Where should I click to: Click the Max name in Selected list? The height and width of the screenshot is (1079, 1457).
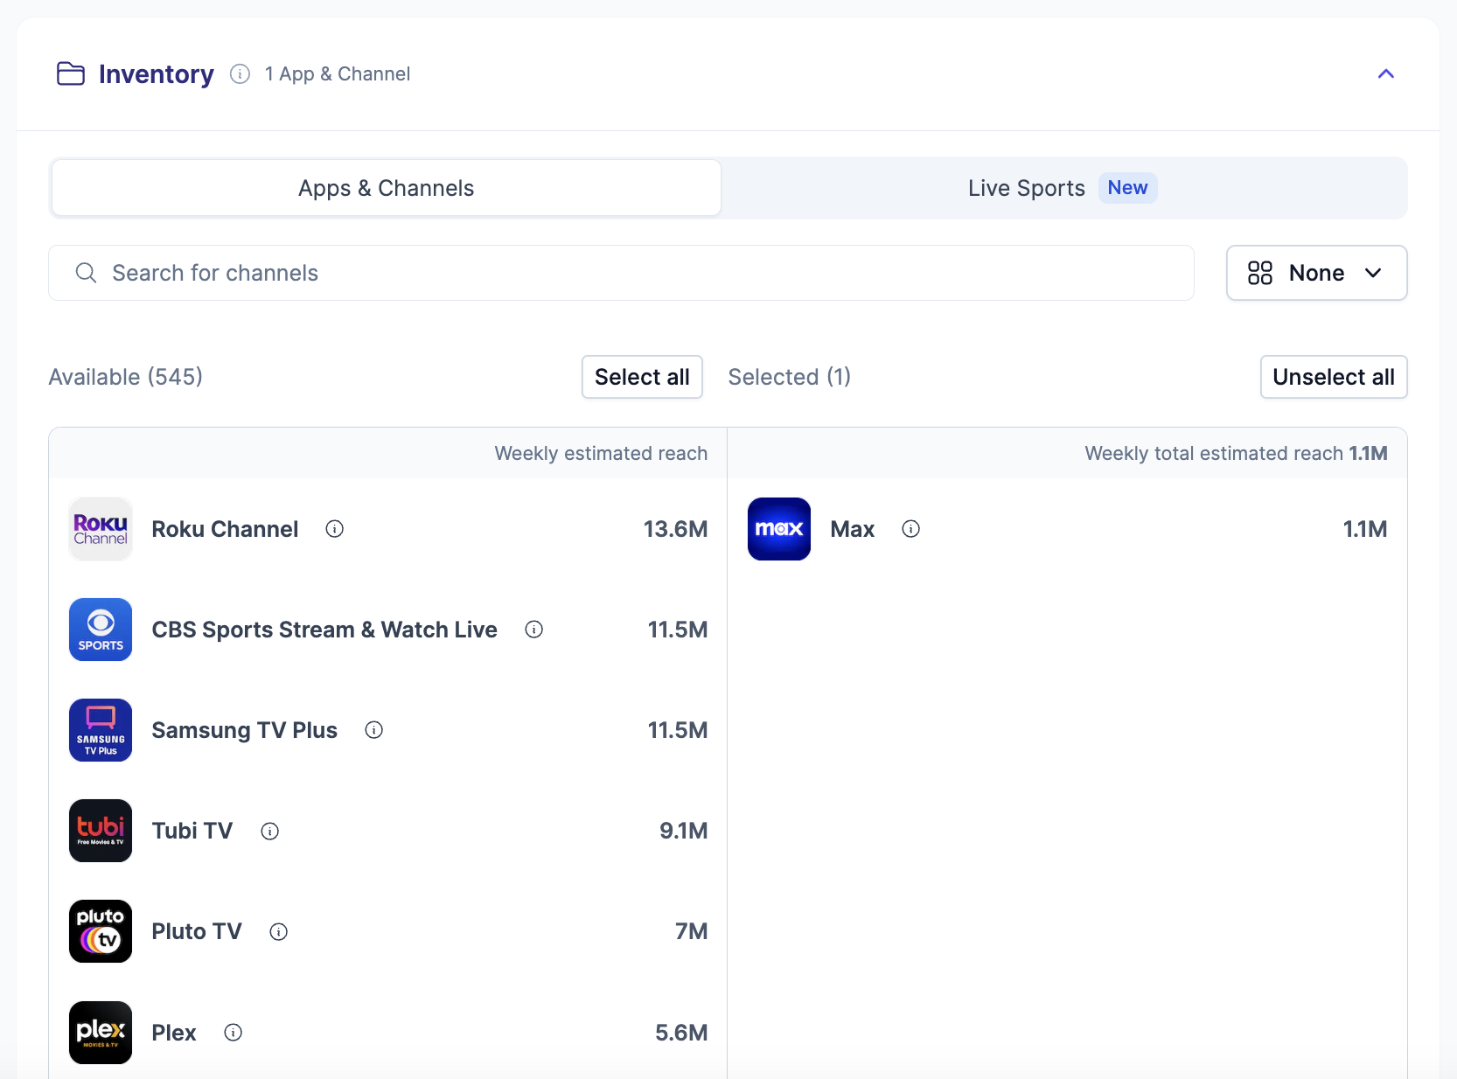853,529
